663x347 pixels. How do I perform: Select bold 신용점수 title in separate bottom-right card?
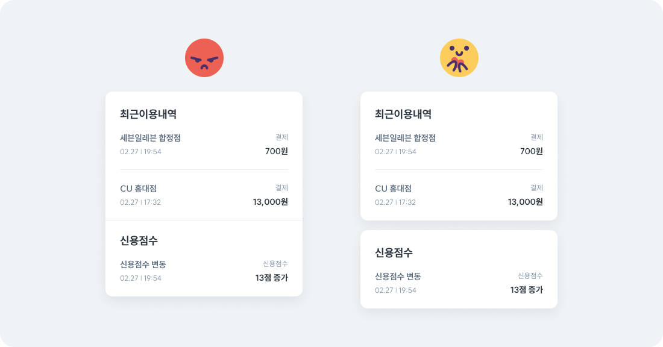394,252
